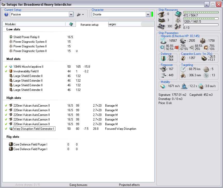Click the targeting range icon showing 68.75 km

183,69
